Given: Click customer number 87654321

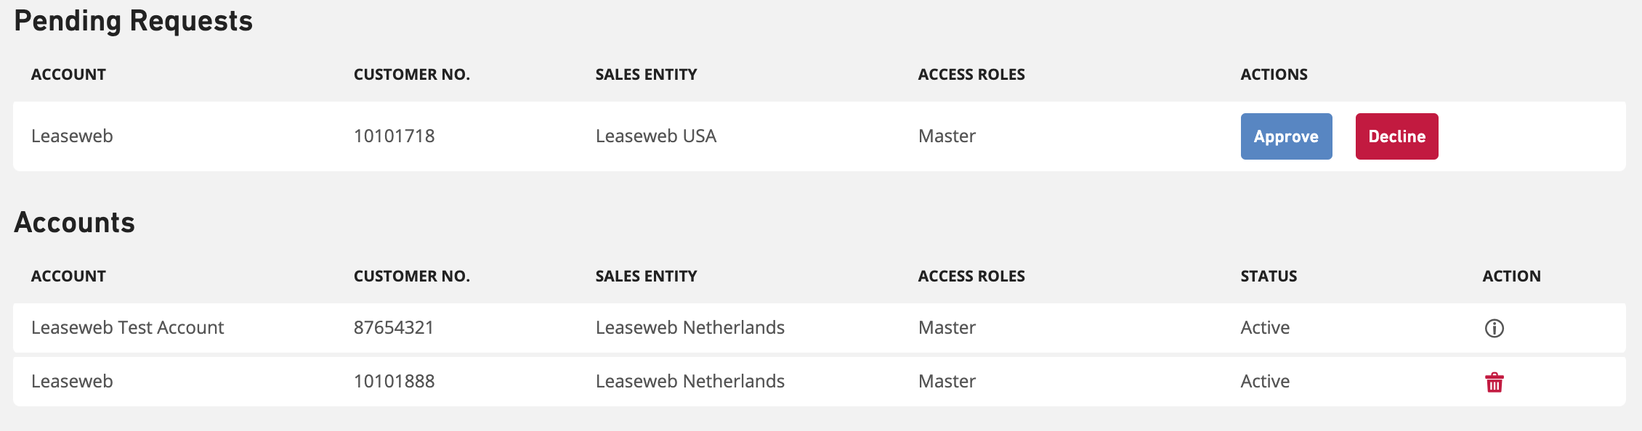Looking at the screenshot, I should click(393, 327).
